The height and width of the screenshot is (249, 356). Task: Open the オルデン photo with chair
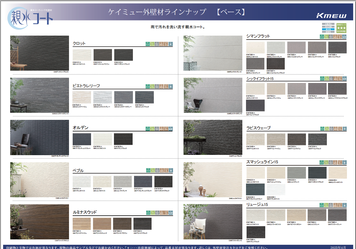(x=40, y=137)
